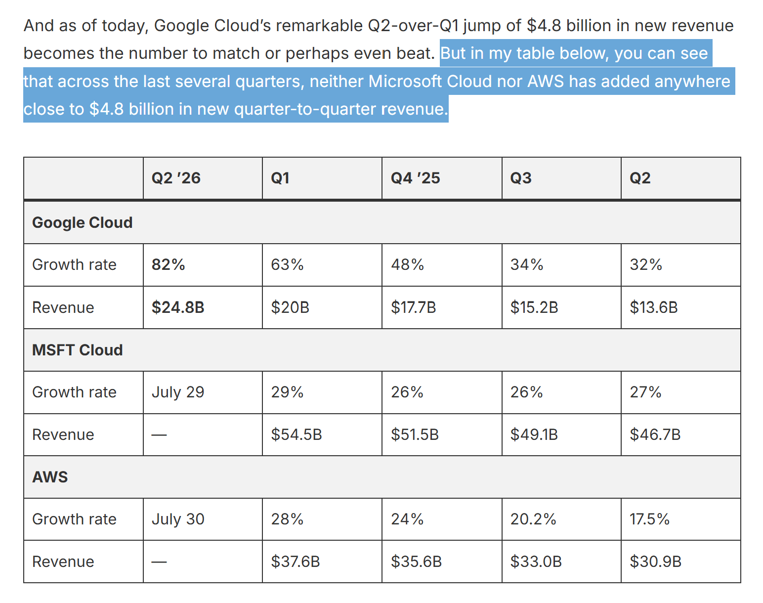Click the bold 82% growth rate cell

(203, 265)
